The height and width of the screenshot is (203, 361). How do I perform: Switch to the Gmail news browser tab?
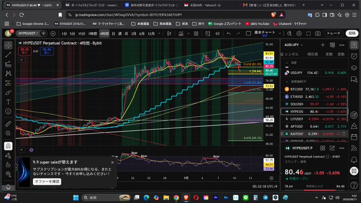click(269, 5)
